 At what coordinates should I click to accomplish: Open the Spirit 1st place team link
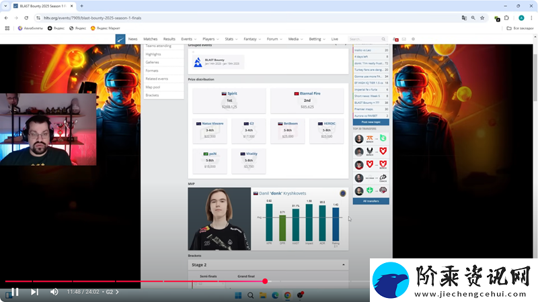click(x=232, y=93)
